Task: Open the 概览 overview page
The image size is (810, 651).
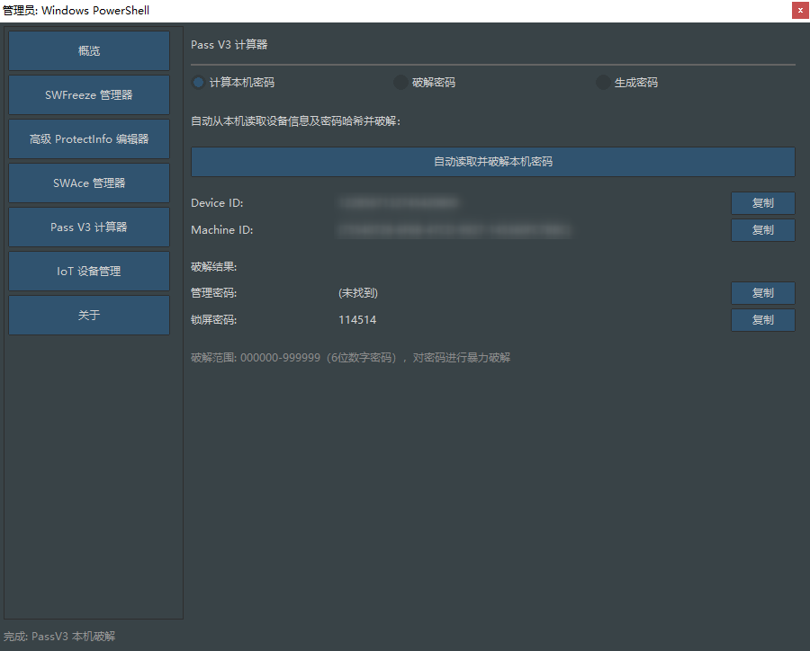Action: click(89, 50)
